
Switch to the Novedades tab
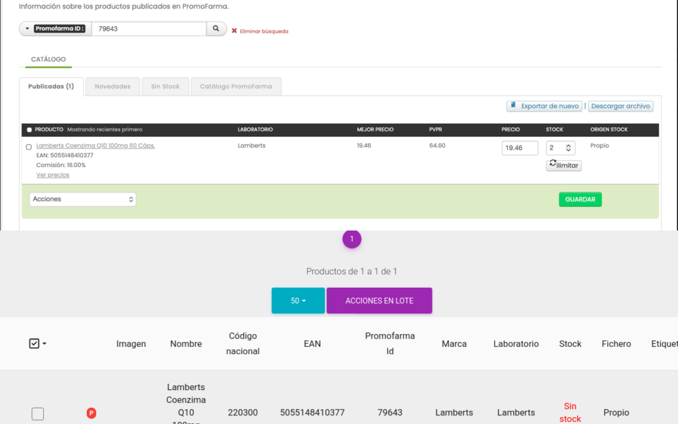click(x=112, y=86)
